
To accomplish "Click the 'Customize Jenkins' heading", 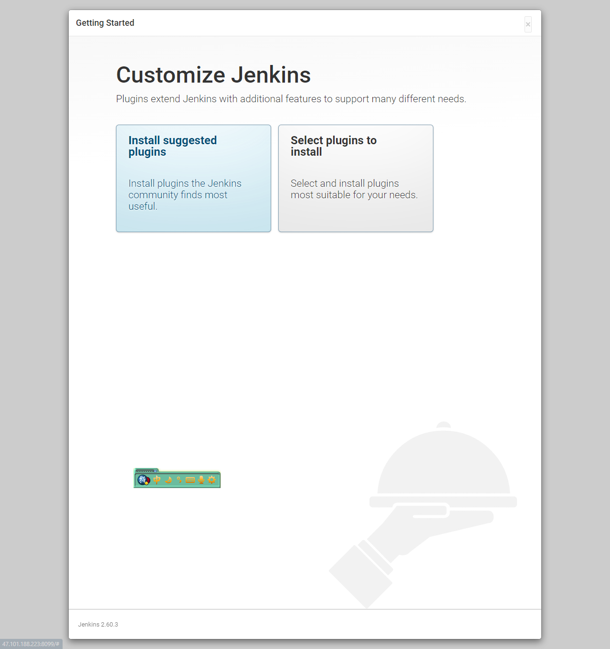I will coord(213,75).
